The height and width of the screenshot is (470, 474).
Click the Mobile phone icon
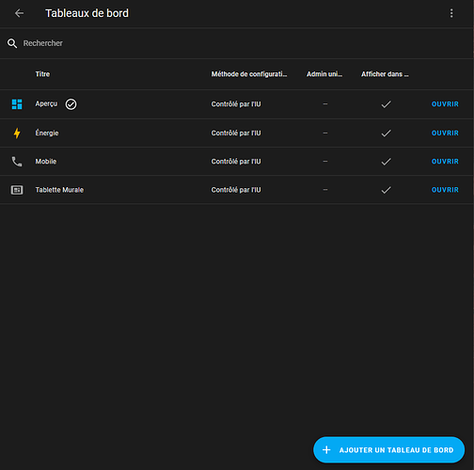click(17, 162)
